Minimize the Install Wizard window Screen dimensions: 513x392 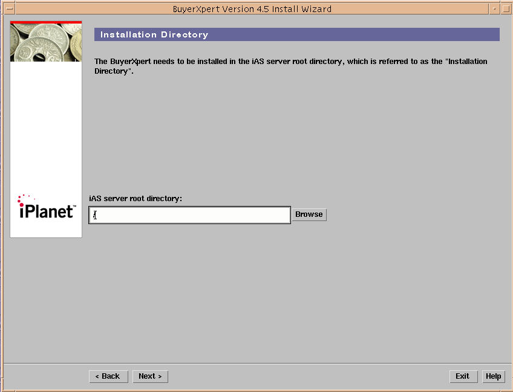pos(494,8)
